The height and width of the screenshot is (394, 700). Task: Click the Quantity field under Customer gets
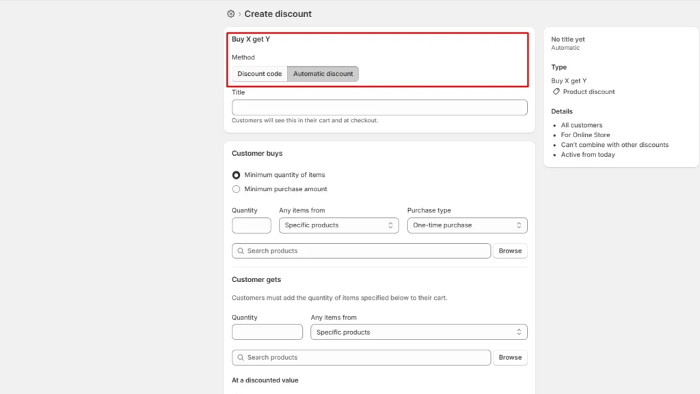point(267,332)
